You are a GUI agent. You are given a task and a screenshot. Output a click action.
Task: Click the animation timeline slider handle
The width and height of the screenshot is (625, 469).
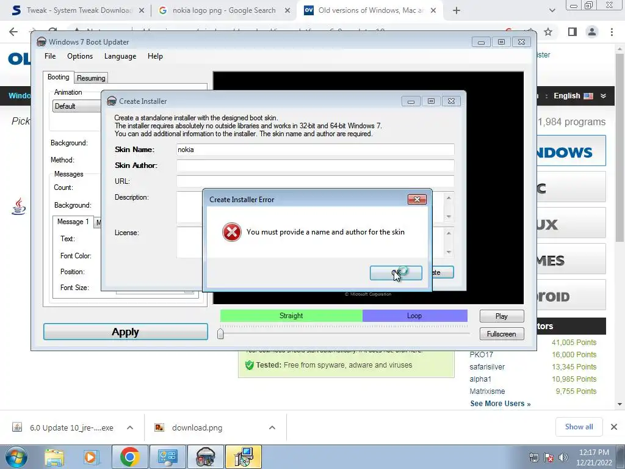click(x=220, y=334)
